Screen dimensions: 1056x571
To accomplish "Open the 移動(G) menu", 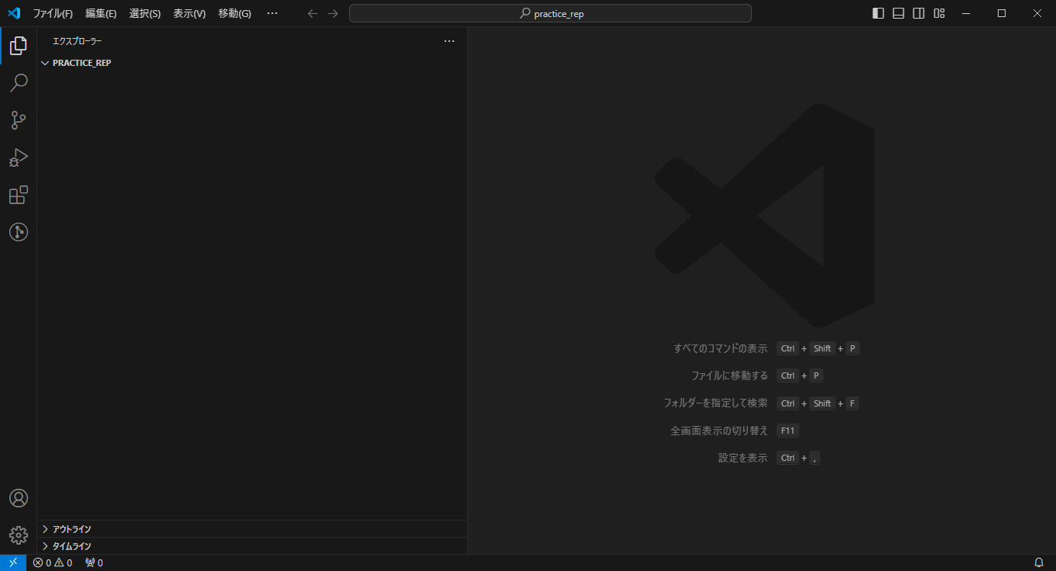I will 234,13.
